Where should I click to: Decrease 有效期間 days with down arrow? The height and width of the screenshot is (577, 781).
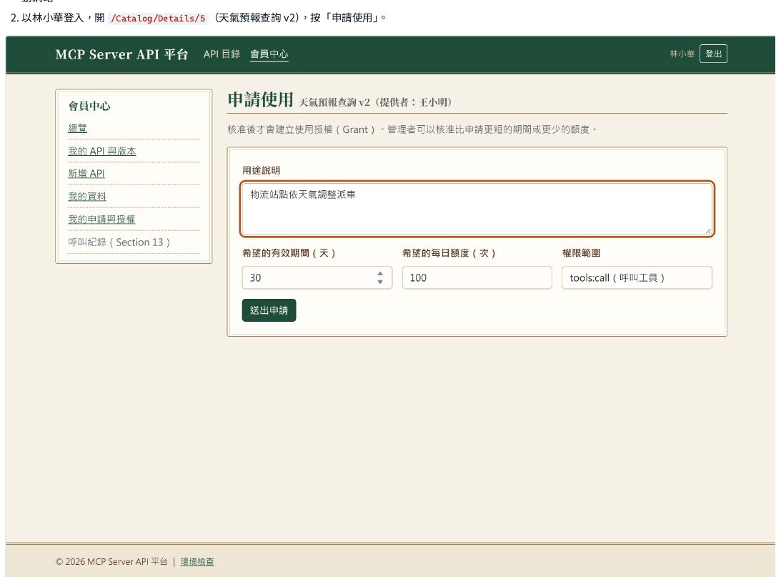(x=380, y=282)
